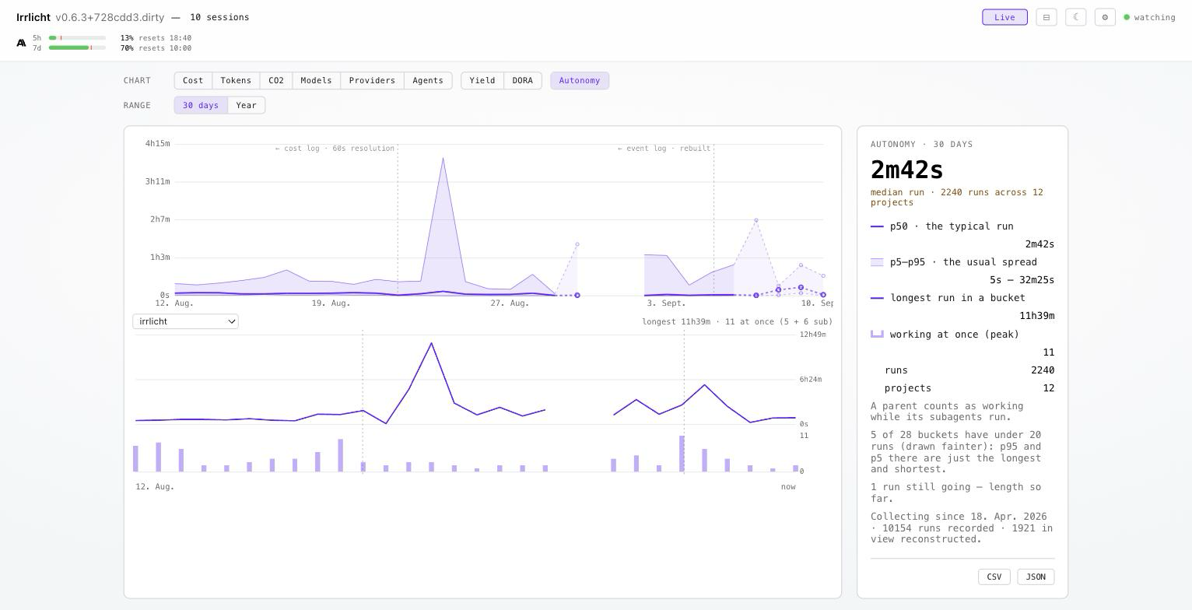The width and height of the screenshot is (1192, 610).
Task: Click the '10 sessions' header text
Action: coord(219,17)
